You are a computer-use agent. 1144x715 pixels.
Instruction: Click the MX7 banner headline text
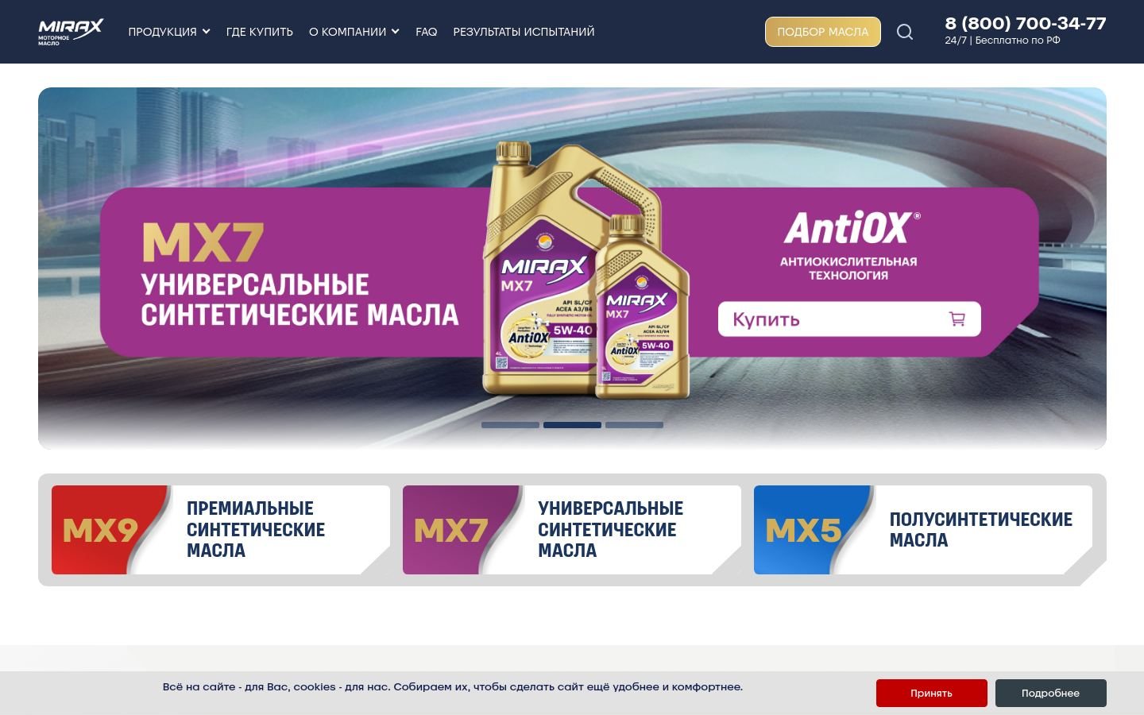203,243
